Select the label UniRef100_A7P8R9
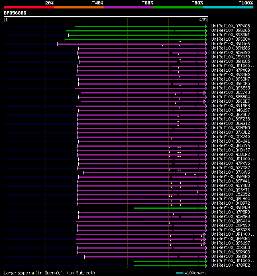Screen dimensions: 257x276 pyautogui.click(x=230, y=212)
